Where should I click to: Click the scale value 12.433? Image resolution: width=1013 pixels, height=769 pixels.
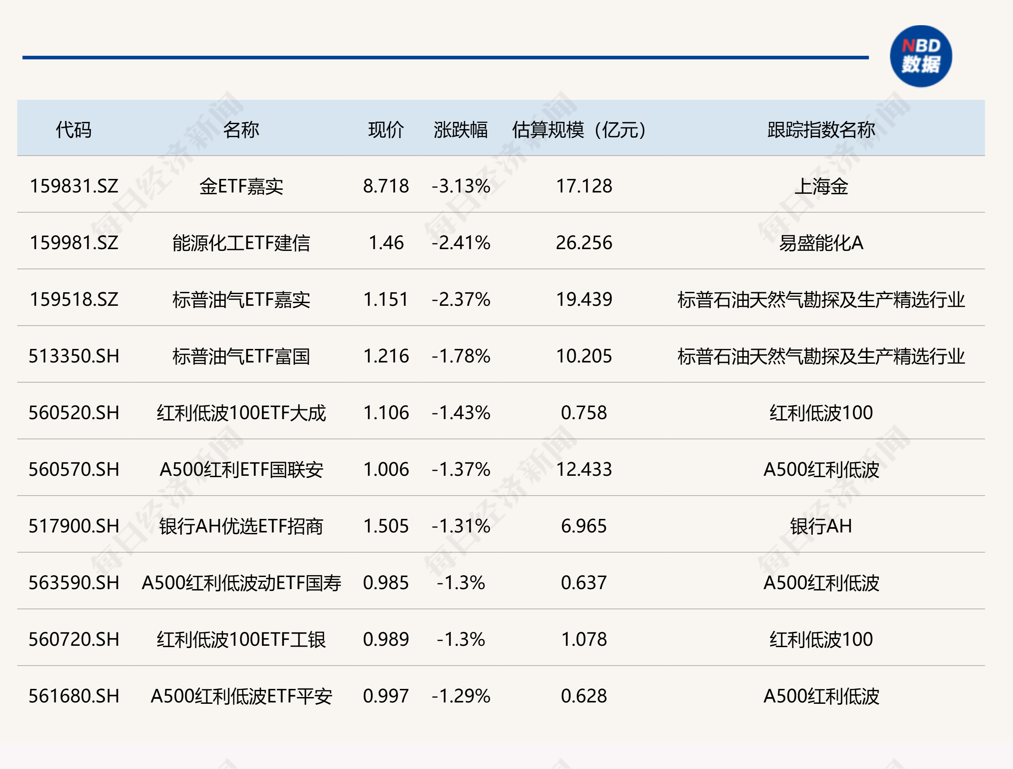tap(584, 469)
